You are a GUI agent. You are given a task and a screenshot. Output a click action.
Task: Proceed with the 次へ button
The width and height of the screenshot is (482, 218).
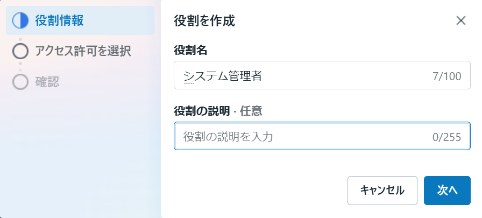[447, 191]
